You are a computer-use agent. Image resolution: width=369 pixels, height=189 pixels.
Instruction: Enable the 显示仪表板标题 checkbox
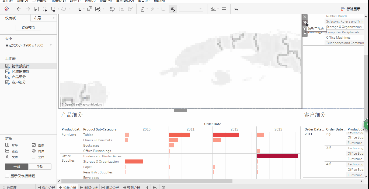pyautogui.click(x=7, y=176)
